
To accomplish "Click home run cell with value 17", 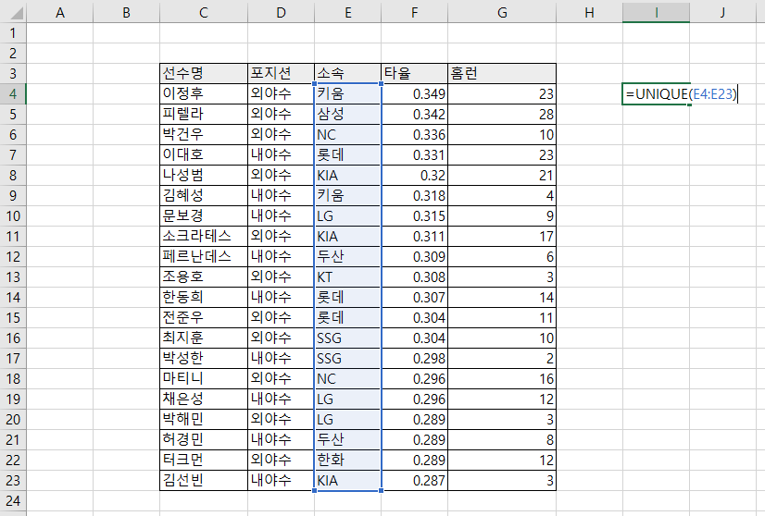I will coord(502,237).
